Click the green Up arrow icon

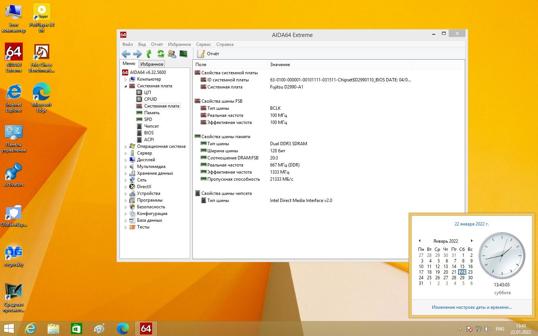[x=149, y=54]
